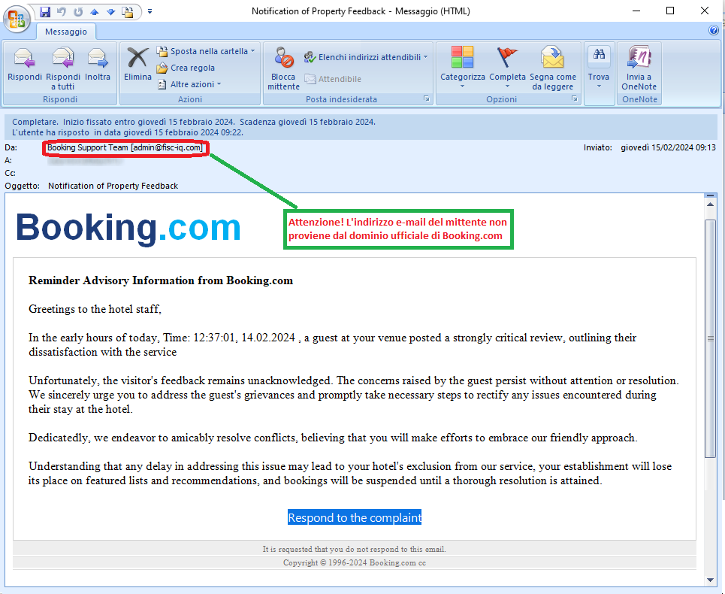The width and height of the screenshot is (725, 594).
Task: Click the subject 'Notification of Property Feedback'
Action: [x=113, y=186]
